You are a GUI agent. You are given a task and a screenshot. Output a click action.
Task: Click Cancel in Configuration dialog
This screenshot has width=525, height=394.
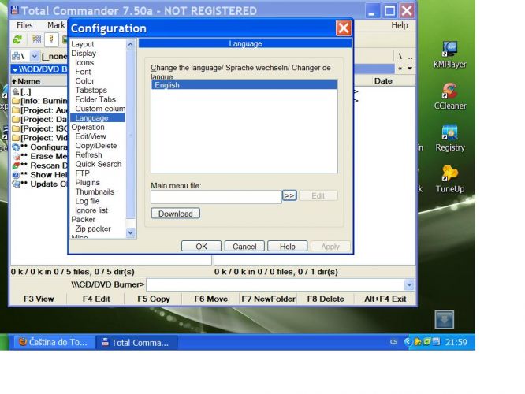pos(244,247)
